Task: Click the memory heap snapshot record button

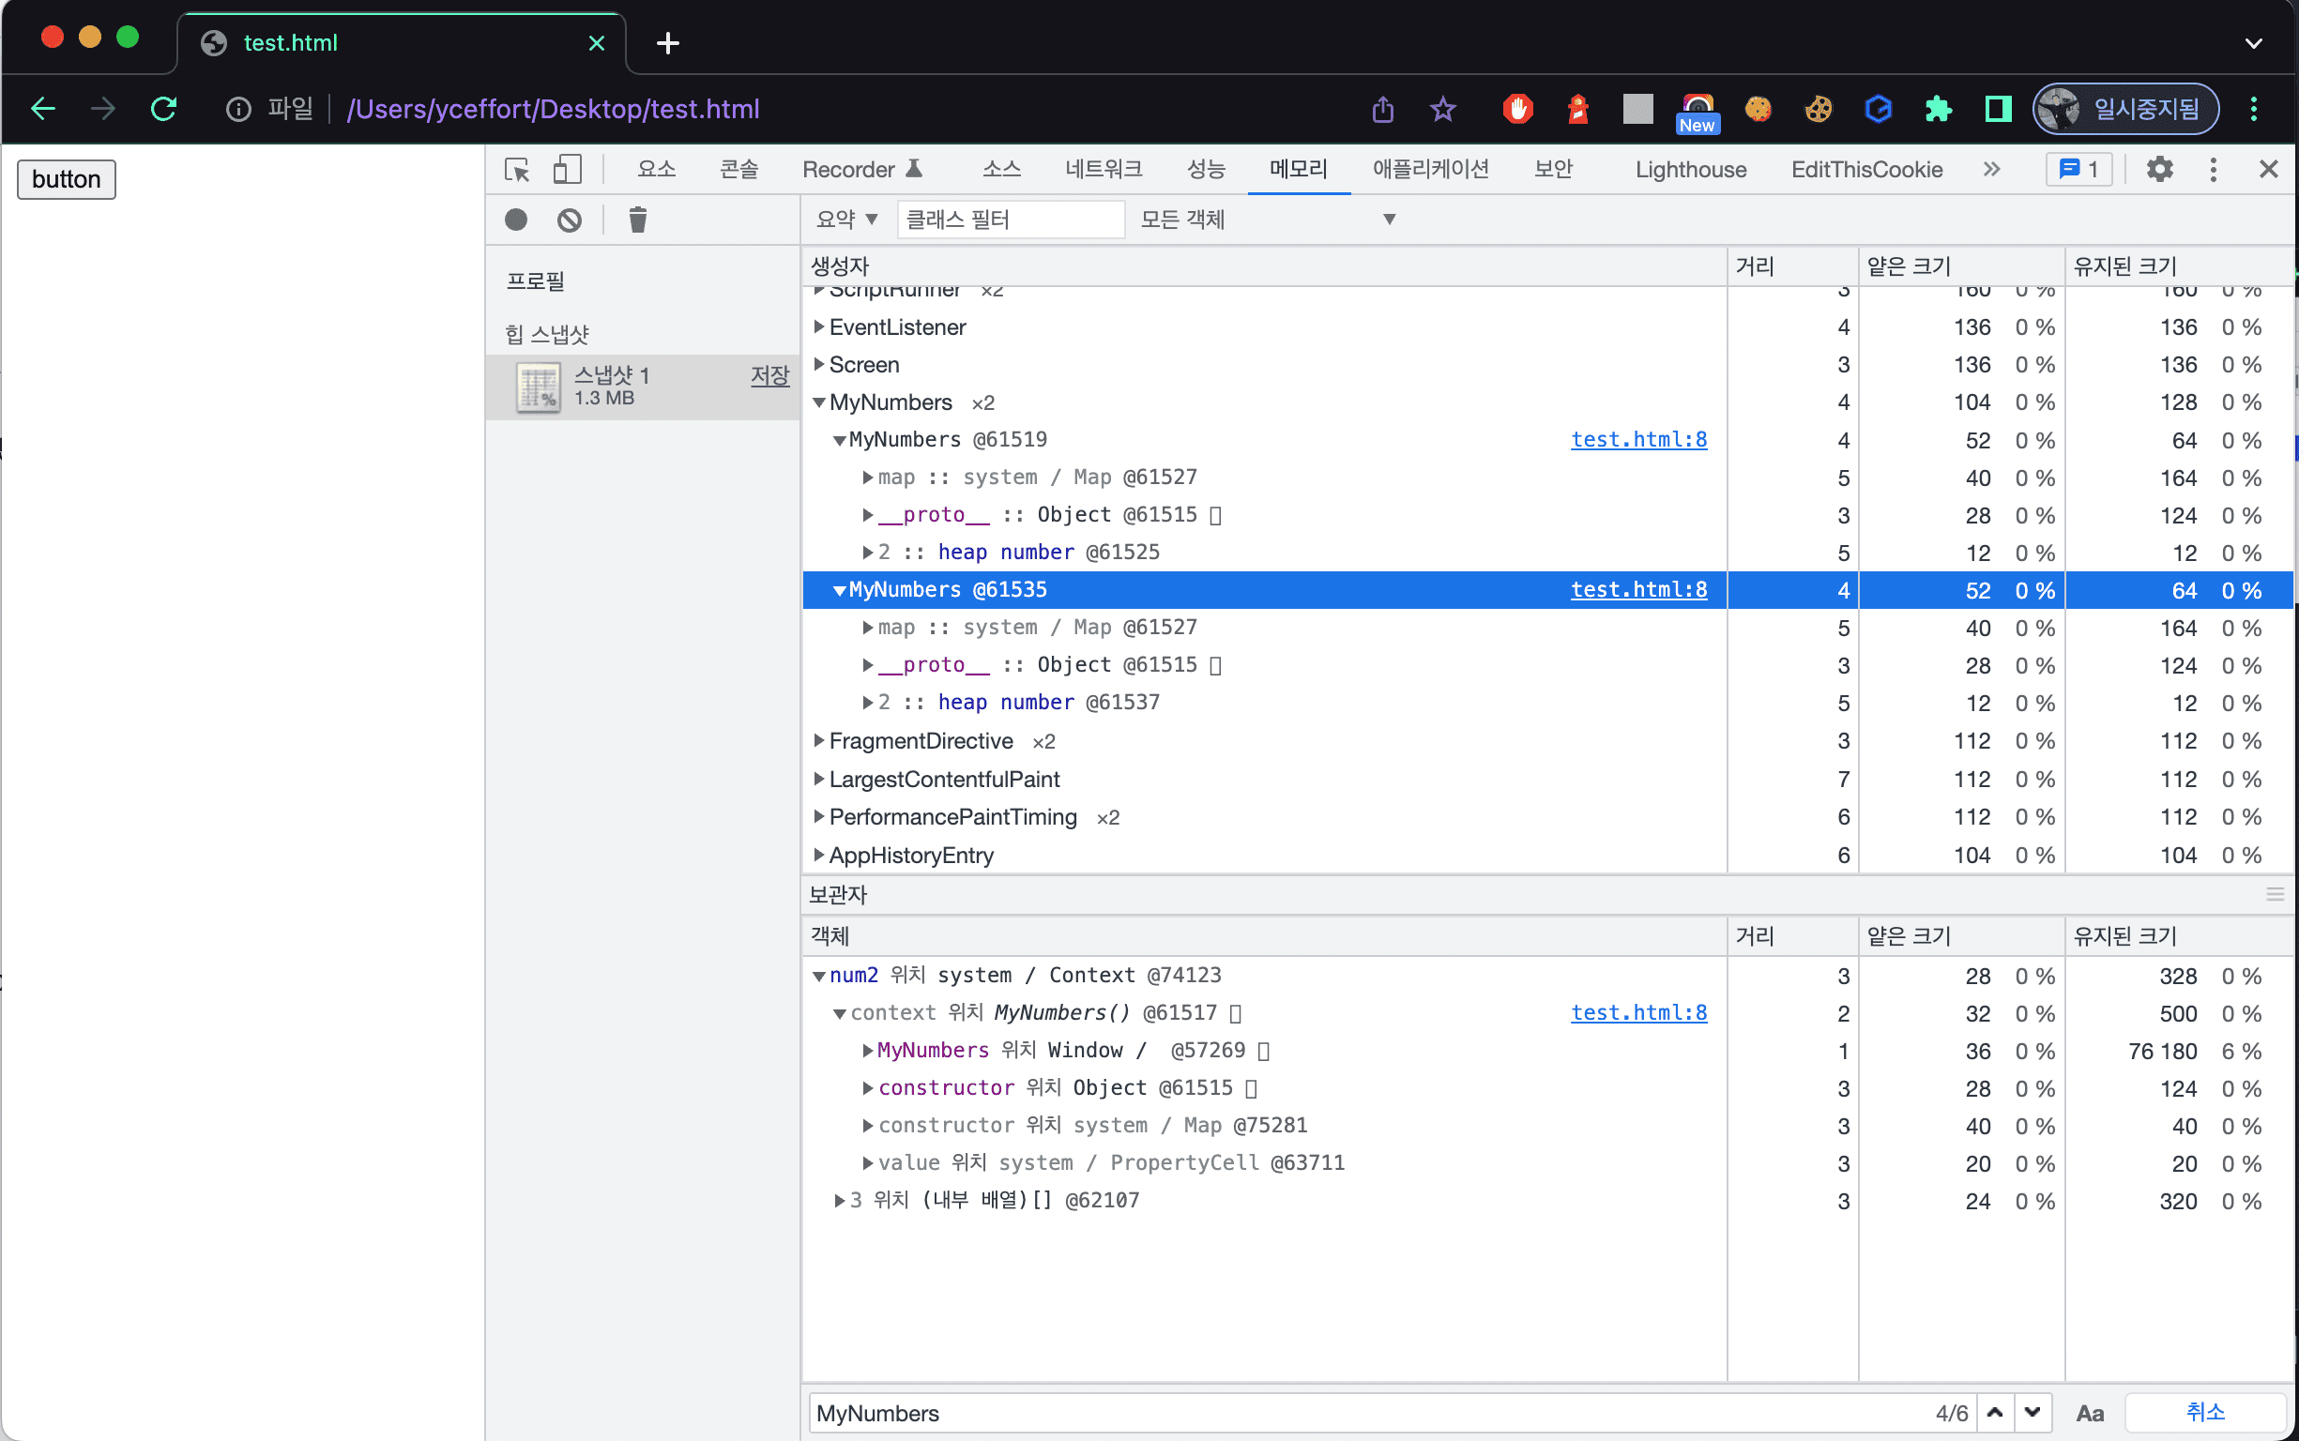Action: [514, 218]
